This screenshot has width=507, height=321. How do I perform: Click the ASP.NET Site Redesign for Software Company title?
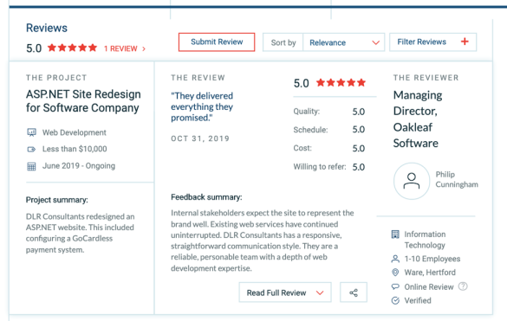pyautogui.click(x=83, y=101)
